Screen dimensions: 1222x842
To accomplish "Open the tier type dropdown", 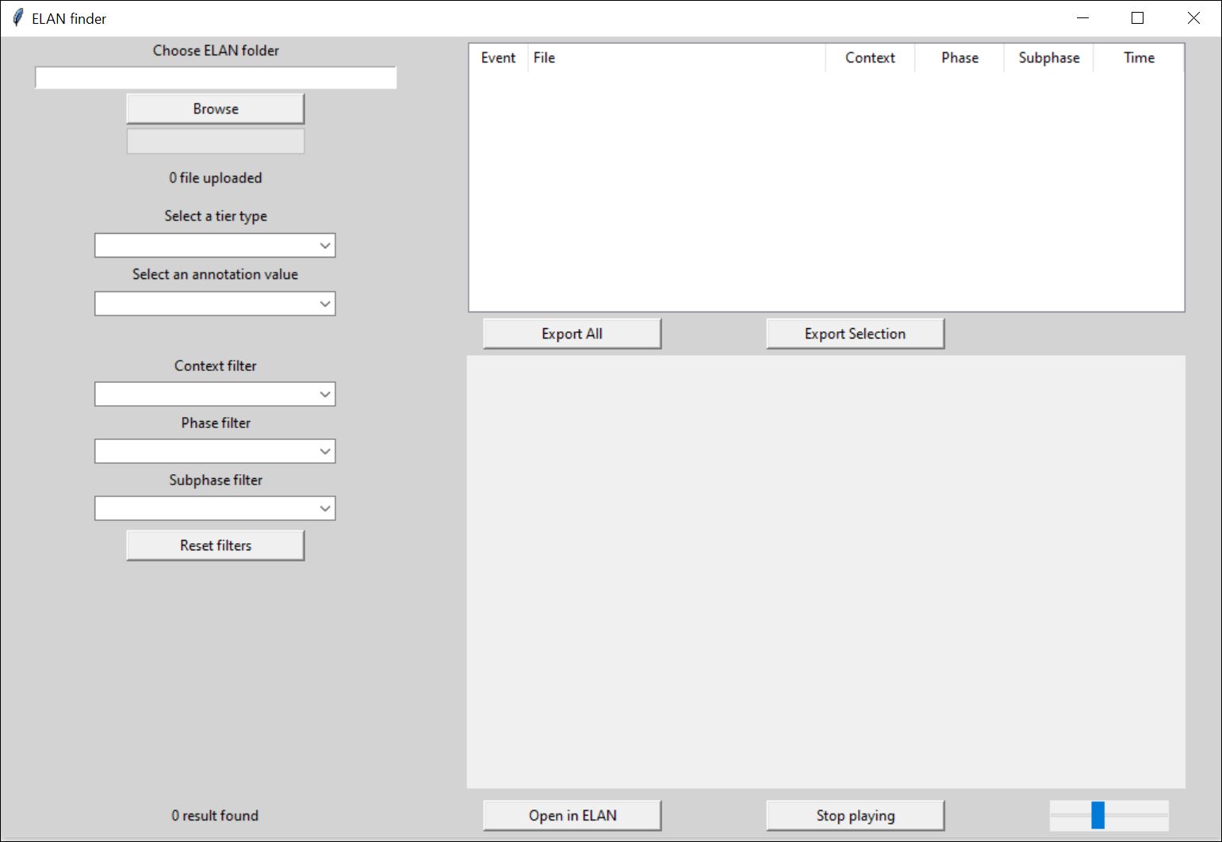I will pos(215,245).
